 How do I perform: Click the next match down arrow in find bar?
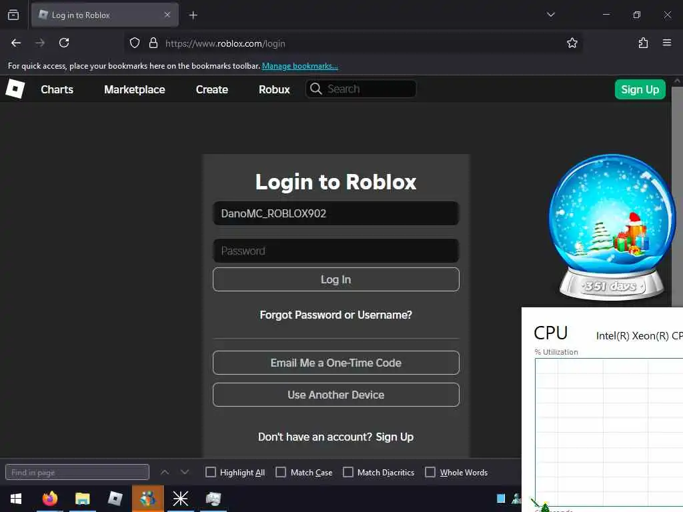coord(185,472)
